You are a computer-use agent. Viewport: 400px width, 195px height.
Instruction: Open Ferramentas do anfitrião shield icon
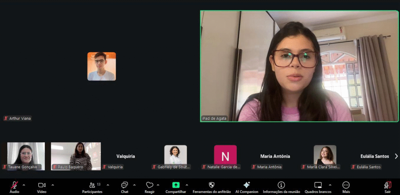211,185
